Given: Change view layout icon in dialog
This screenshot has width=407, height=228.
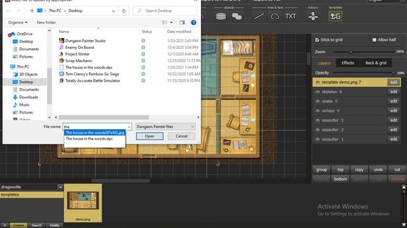Looking at the screenshot, I should click(165, 23).
